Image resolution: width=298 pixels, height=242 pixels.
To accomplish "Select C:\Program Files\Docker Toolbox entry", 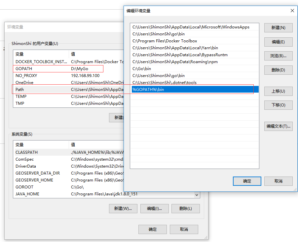I will 194,41.
